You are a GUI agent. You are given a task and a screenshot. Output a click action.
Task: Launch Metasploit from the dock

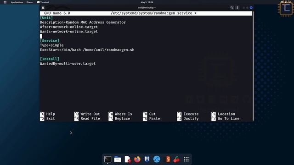click(x=147, y=159)
